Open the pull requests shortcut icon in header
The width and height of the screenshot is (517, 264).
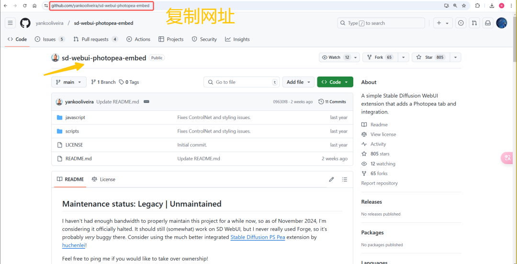[474, 23]
